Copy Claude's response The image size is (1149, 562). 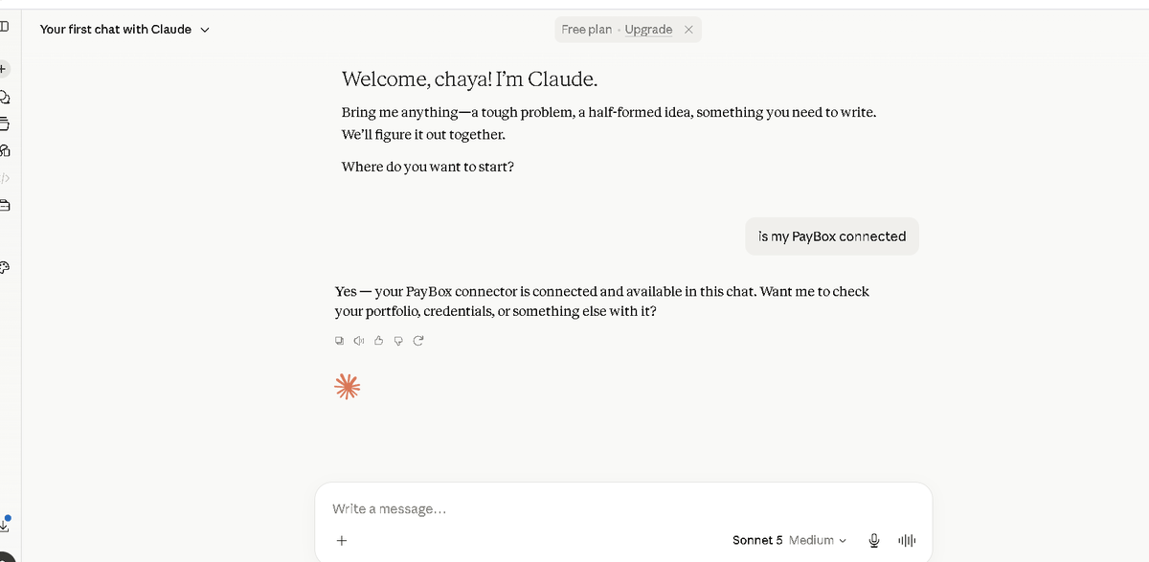[x=339, y=340]
